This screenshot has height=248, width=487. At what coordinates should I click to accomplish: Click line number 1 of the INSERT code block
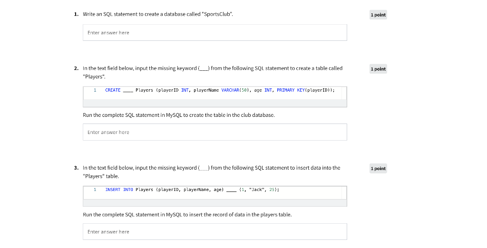[x=95, y=190]
